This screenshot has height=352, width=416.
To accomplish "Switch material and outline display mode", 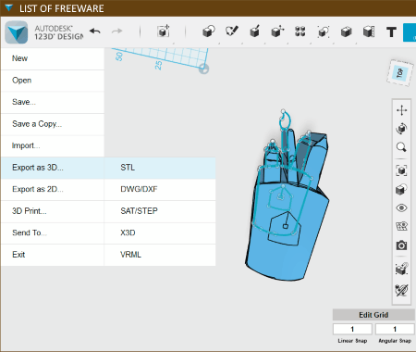I will [x=401, y=189].
